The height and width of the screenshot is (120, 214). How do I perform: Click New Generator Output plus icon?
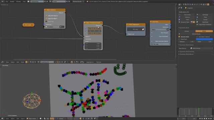pyautogui.click(x=152, y=41)
